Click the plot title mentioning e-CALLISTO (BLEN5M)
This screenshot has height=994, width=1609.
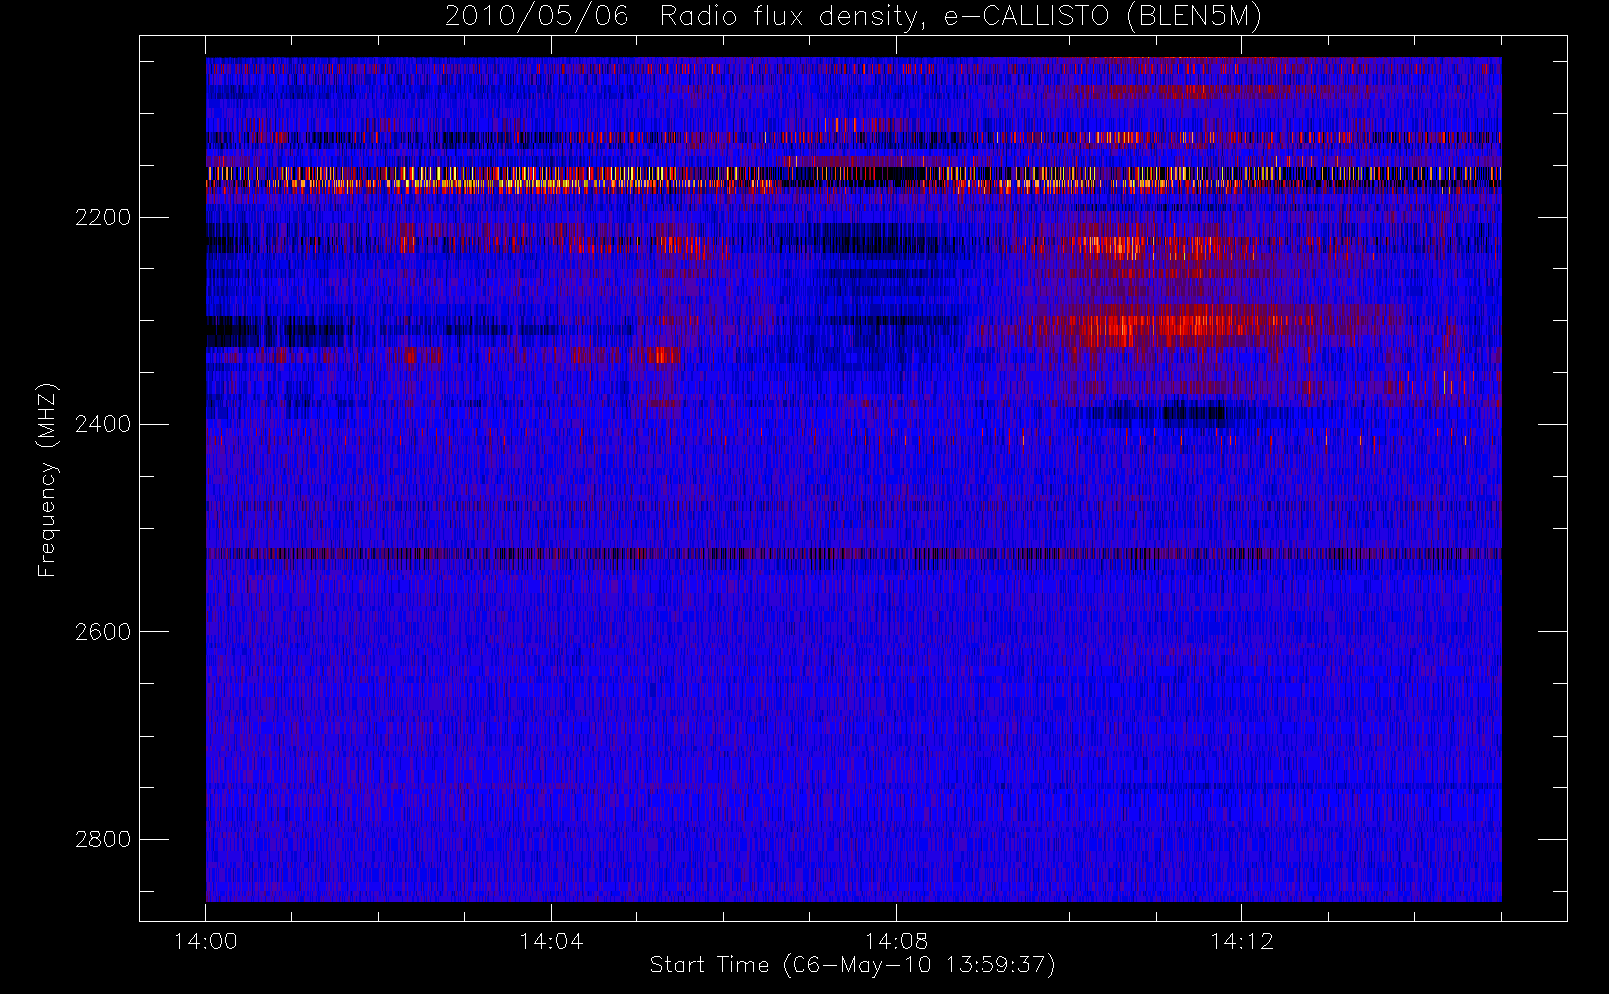[853, 16]
